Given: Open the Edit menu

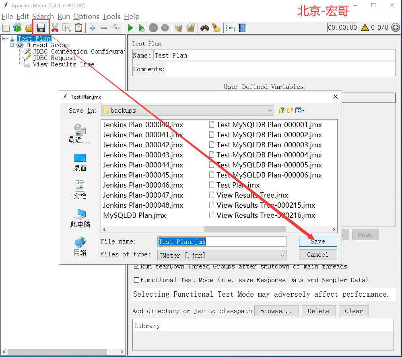Looking at the screenshot, I should pyautogui.click(x=23, y=17).
